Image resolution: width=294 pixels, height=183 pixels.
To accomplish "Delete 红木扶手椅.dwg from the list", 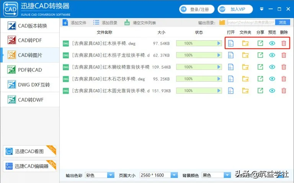I will [x=284, y=43].
